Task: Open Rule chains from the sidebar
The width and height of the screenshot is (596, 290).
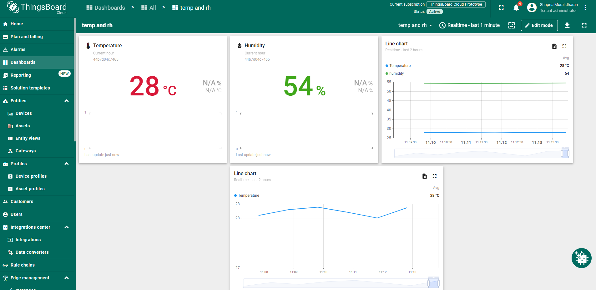Action: pyautogui.click(x=23, y=265)
